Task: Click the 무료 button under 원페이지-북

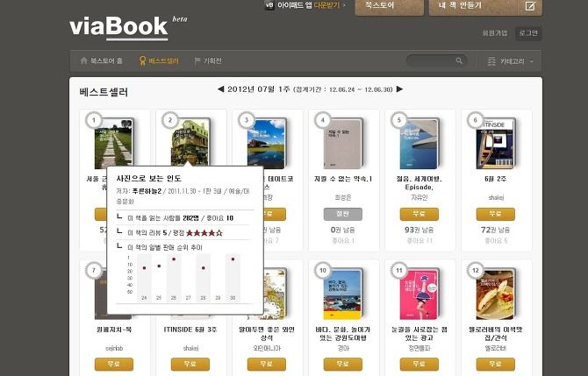Action: point(114,364)
